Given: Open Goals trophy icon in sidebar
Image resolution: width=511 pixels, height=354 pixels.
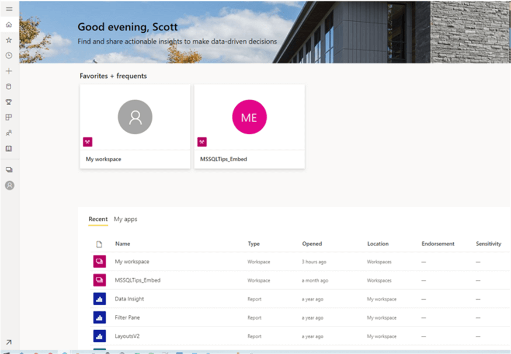Looking at the screenshot, I should pos(9,102).
